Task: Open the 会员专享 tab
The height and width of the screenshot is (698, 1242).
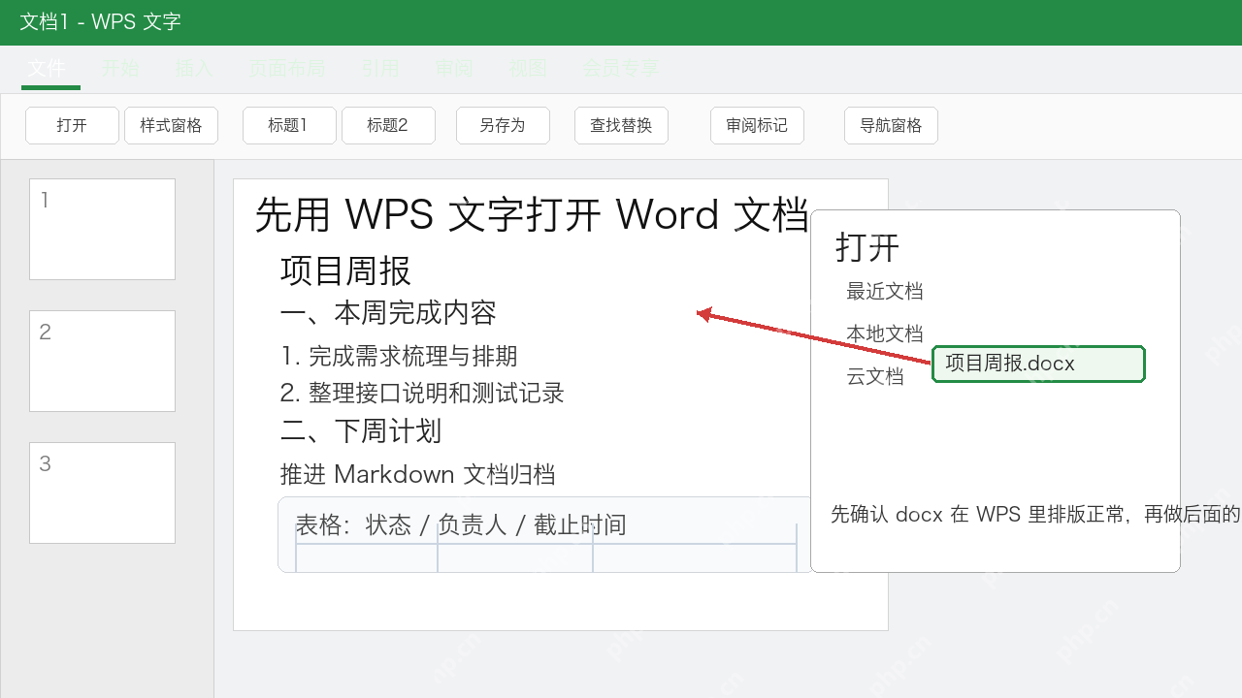Action: (x=620, y=68)
